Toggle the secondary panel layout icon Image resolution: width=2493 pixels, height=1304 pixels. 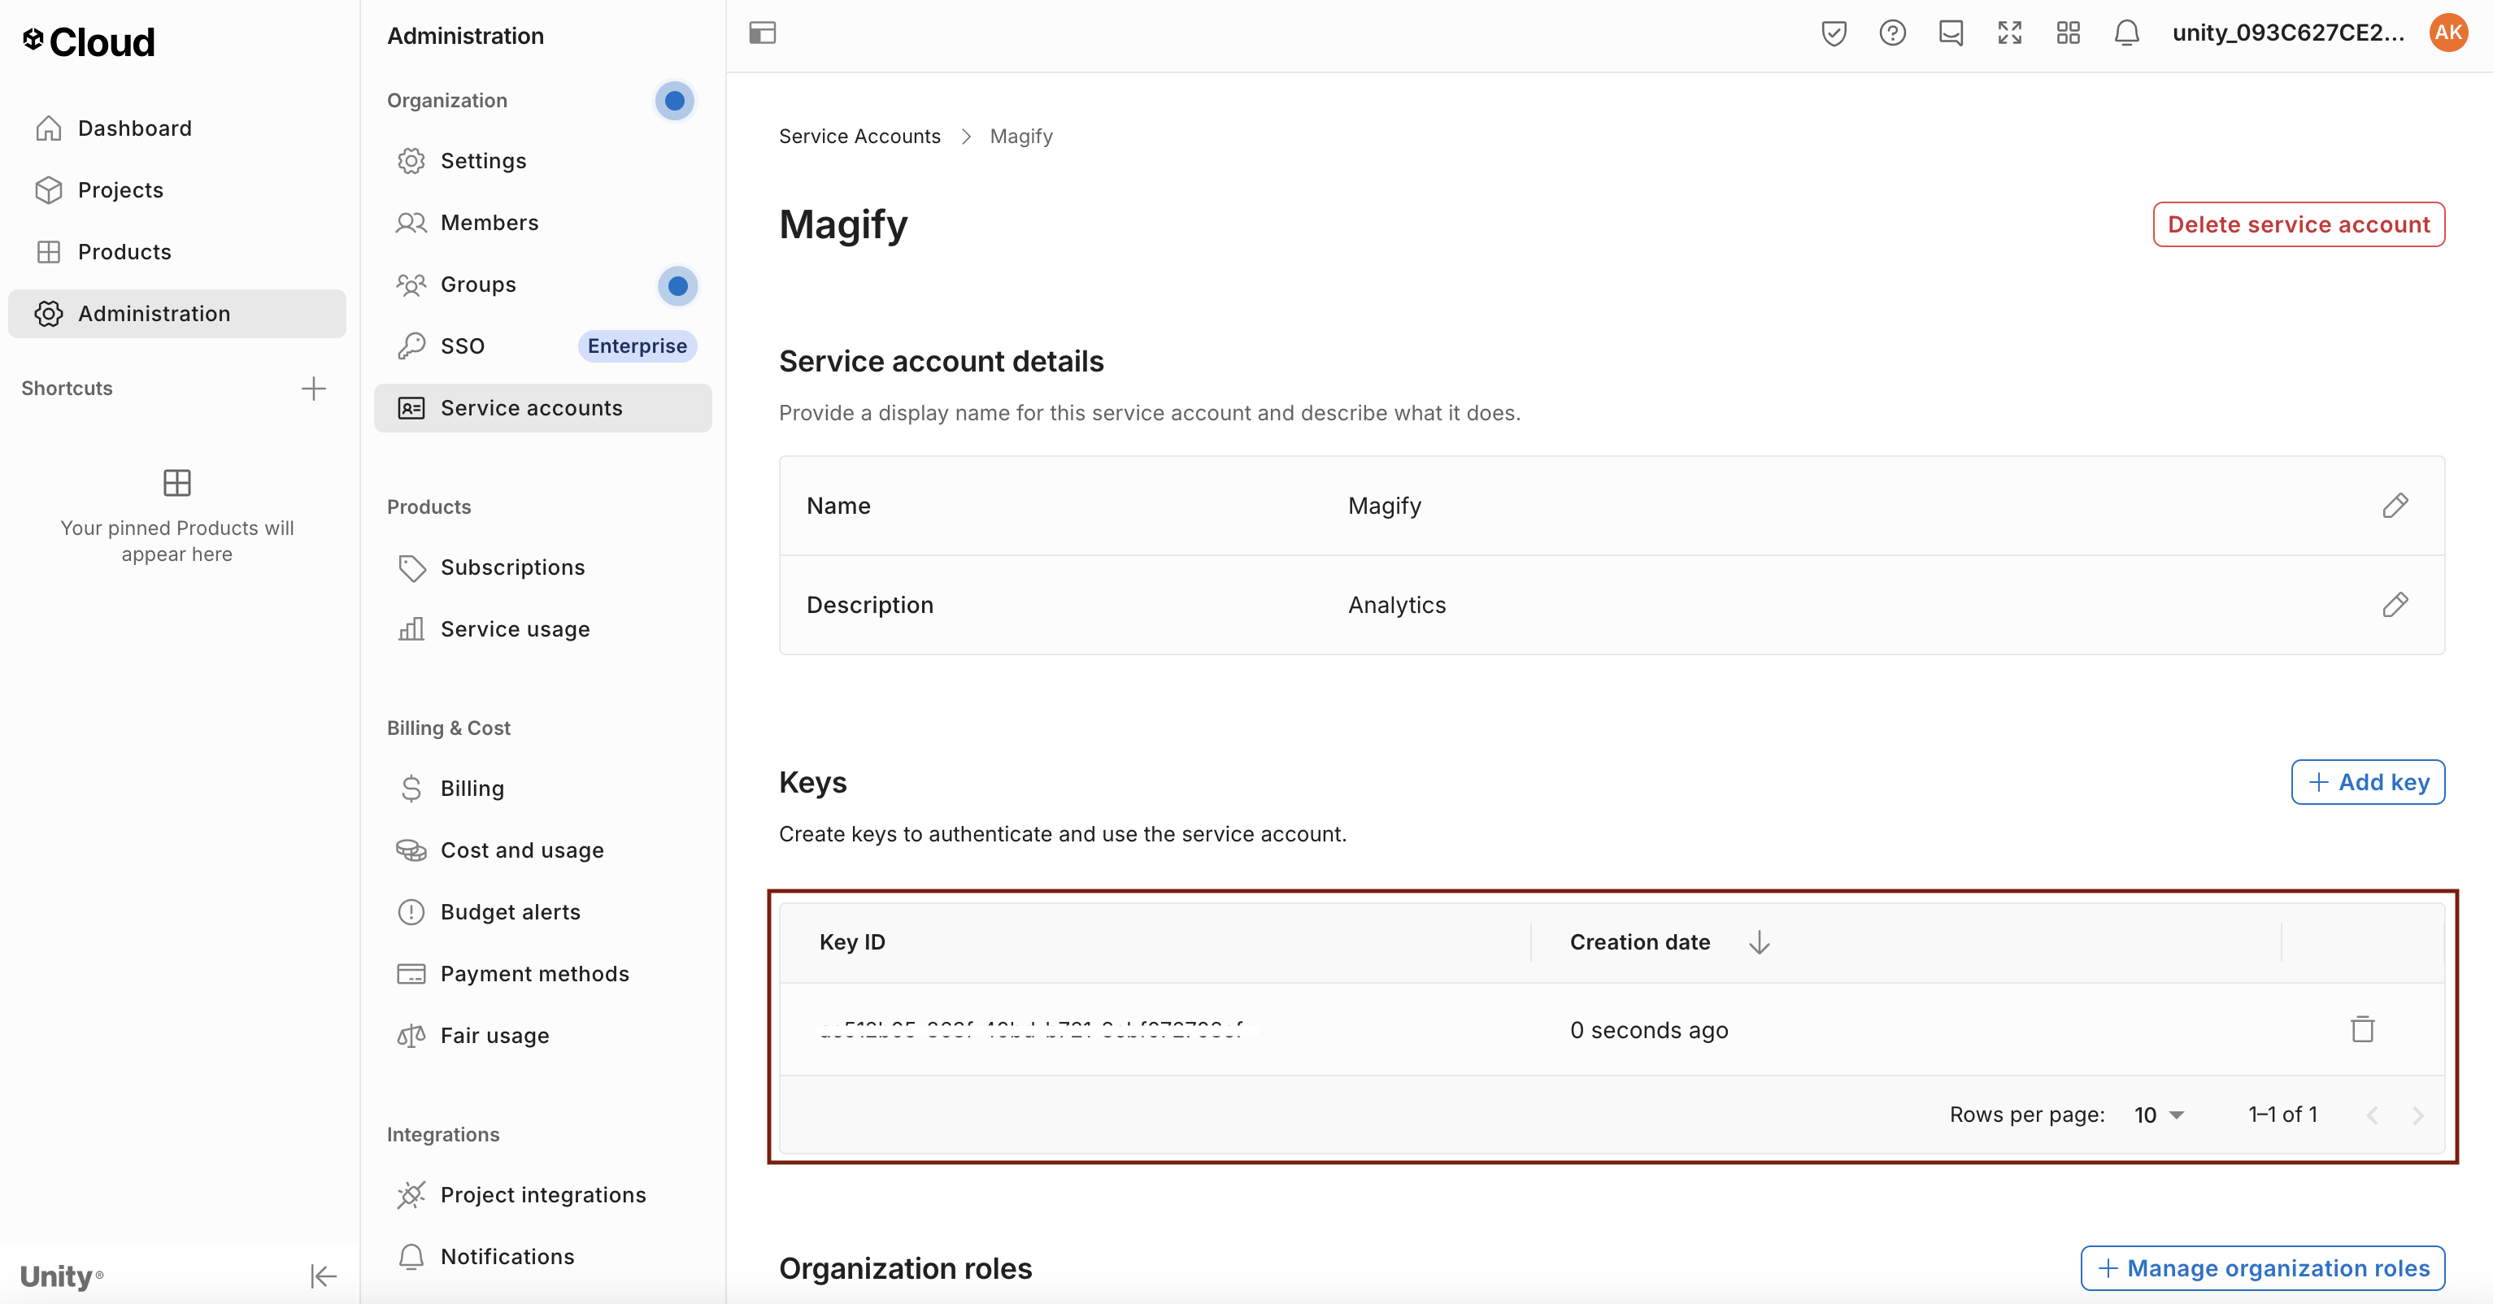pos(763,33)
